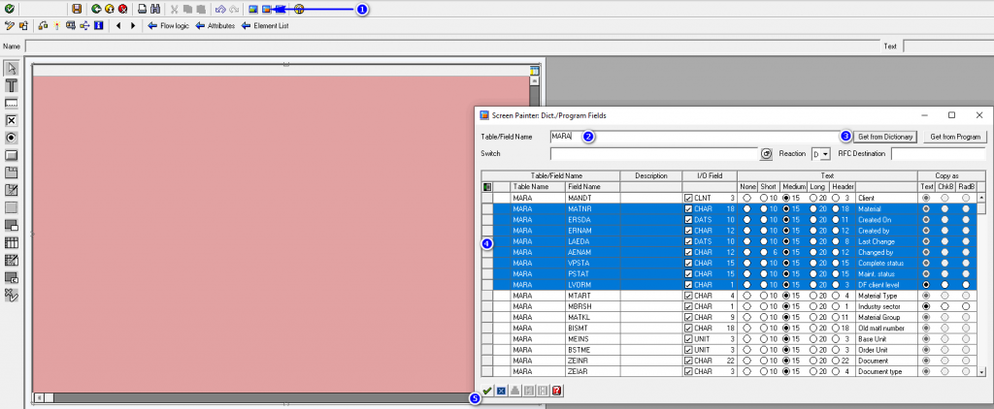Viewport: 994px width, 409px height.
Task: Click the field table scroll-down arrow
Action: pos(982,372)
